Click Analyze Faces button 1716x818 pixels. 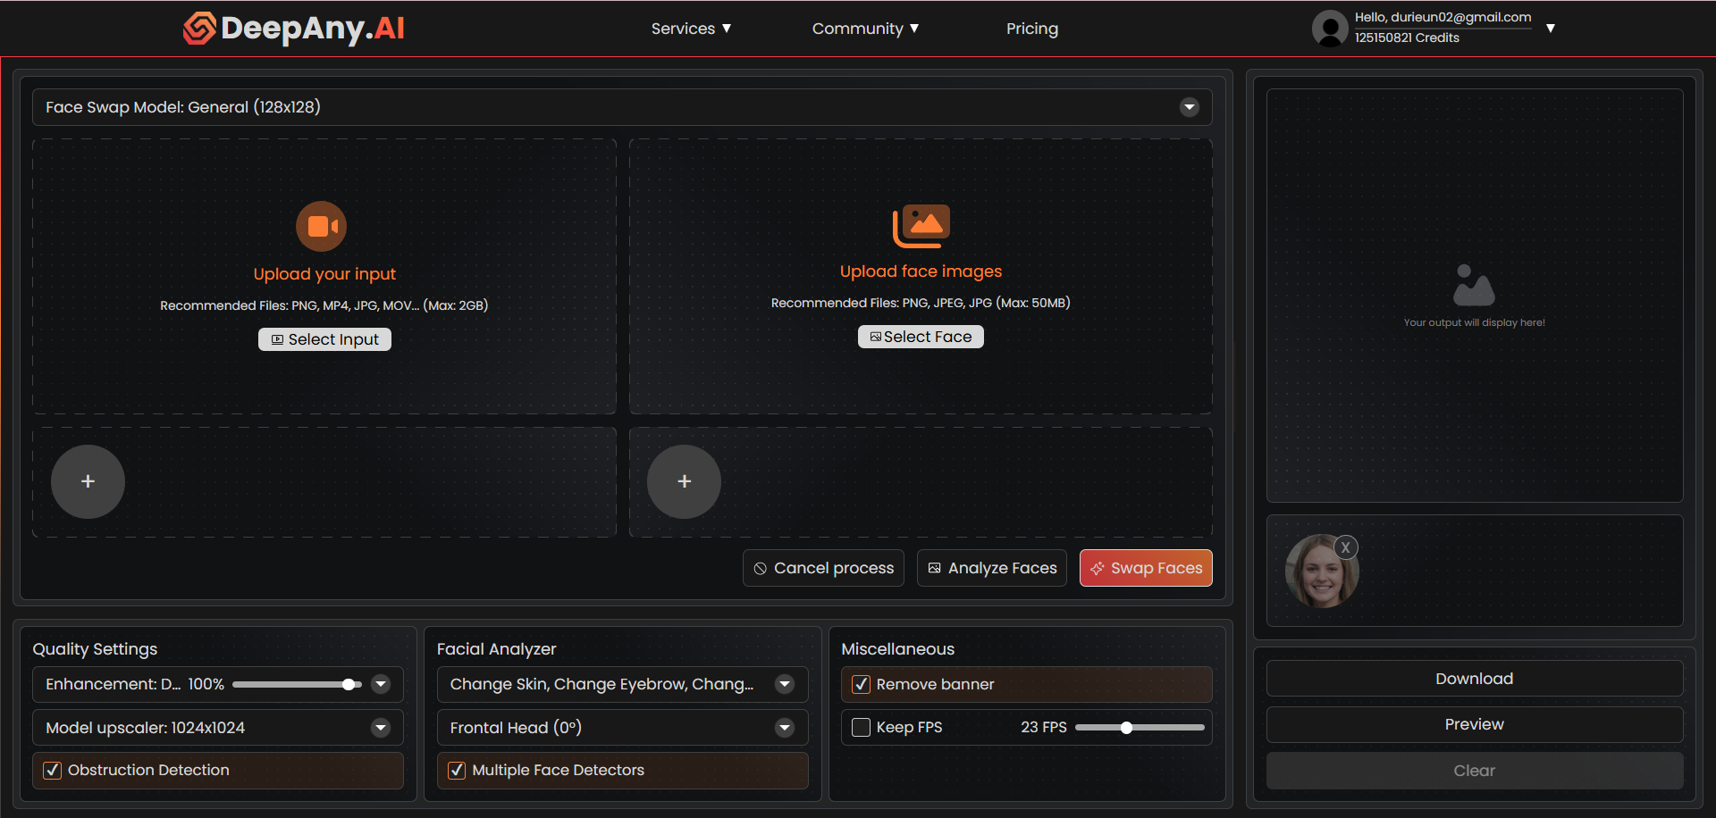pyautogui.click(x=992, y=568)
